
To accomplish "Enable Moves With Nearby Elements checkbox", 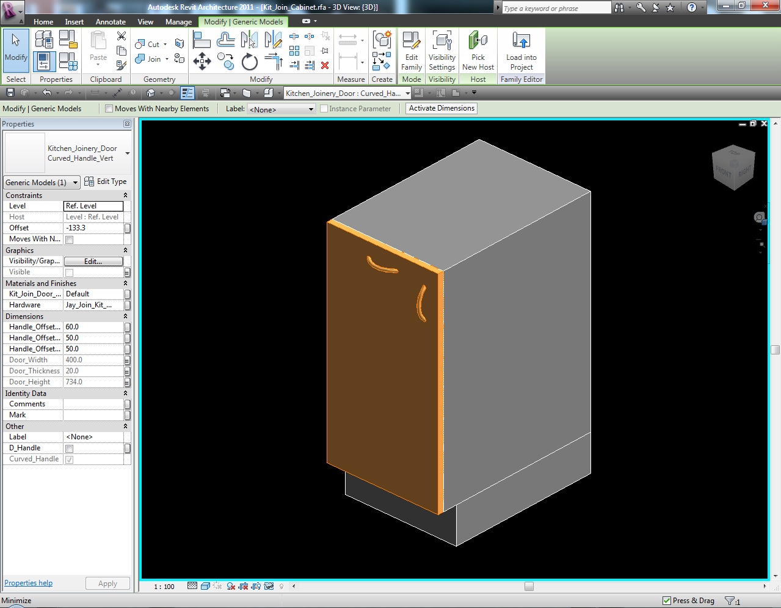I will click(x=109, y=109).
